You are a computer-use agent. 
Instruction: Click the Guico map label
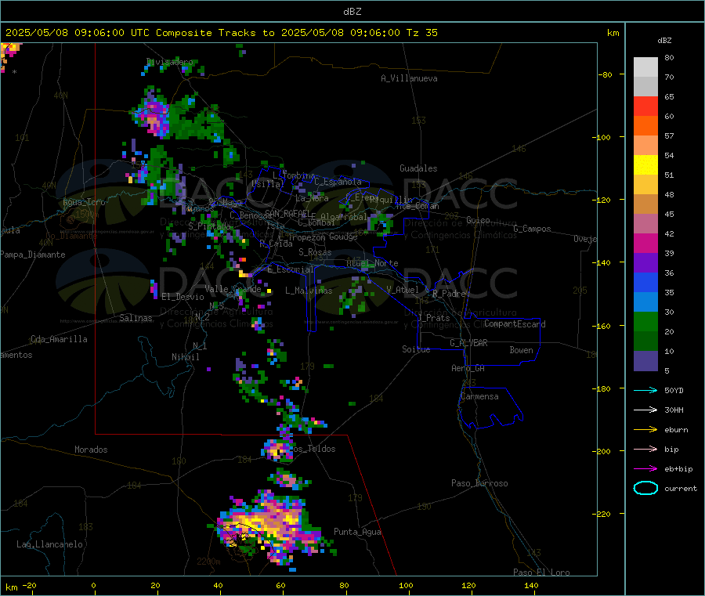coord(478,220)
